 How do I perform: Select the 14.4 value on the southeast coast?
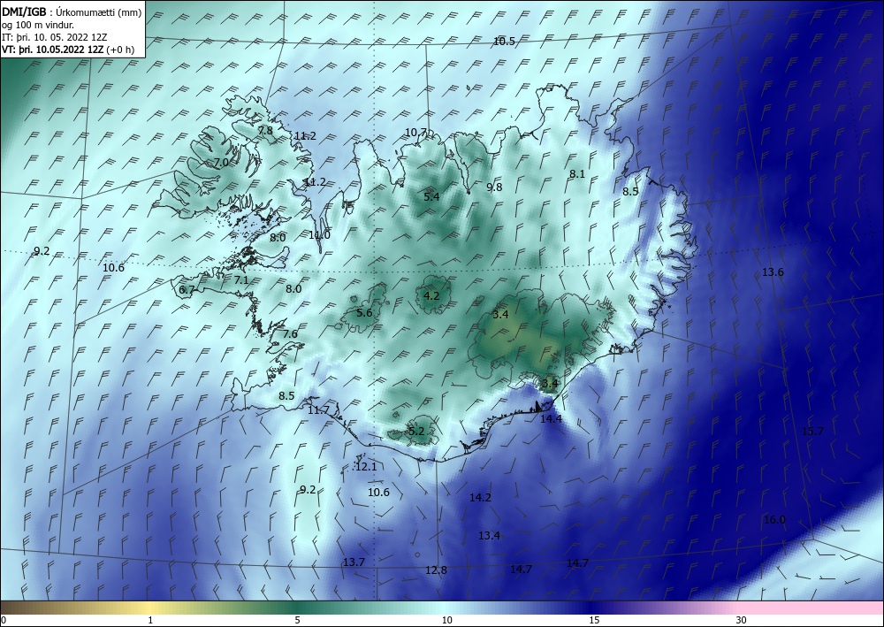551,419
